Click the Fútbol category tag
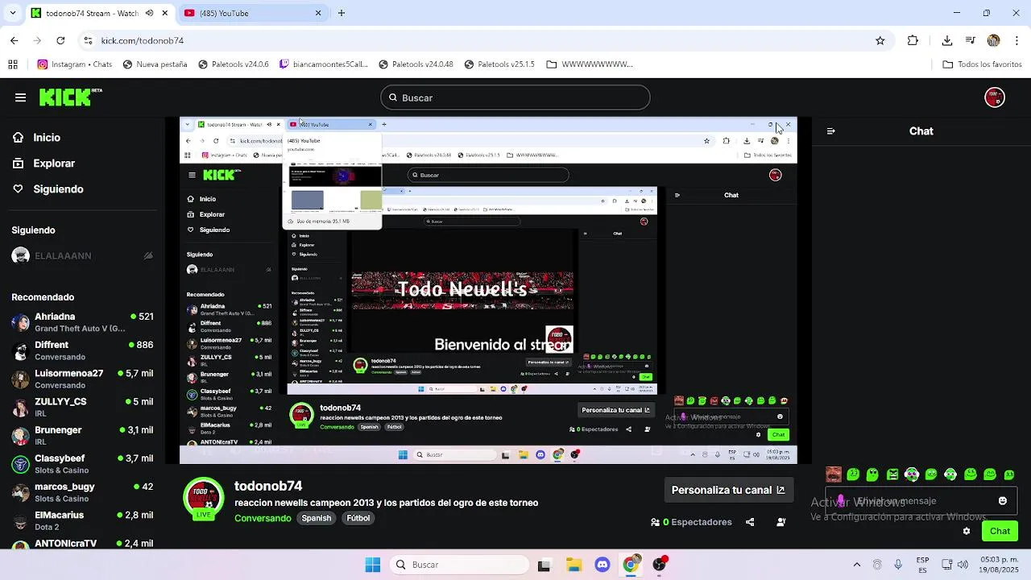Screen dimensions: 1031x580 click(358, 518)
